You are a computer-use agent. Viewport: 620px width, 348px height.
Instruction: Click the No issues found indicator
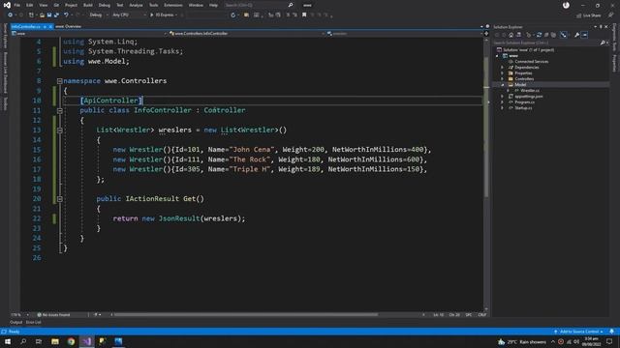tap(54, 315)
